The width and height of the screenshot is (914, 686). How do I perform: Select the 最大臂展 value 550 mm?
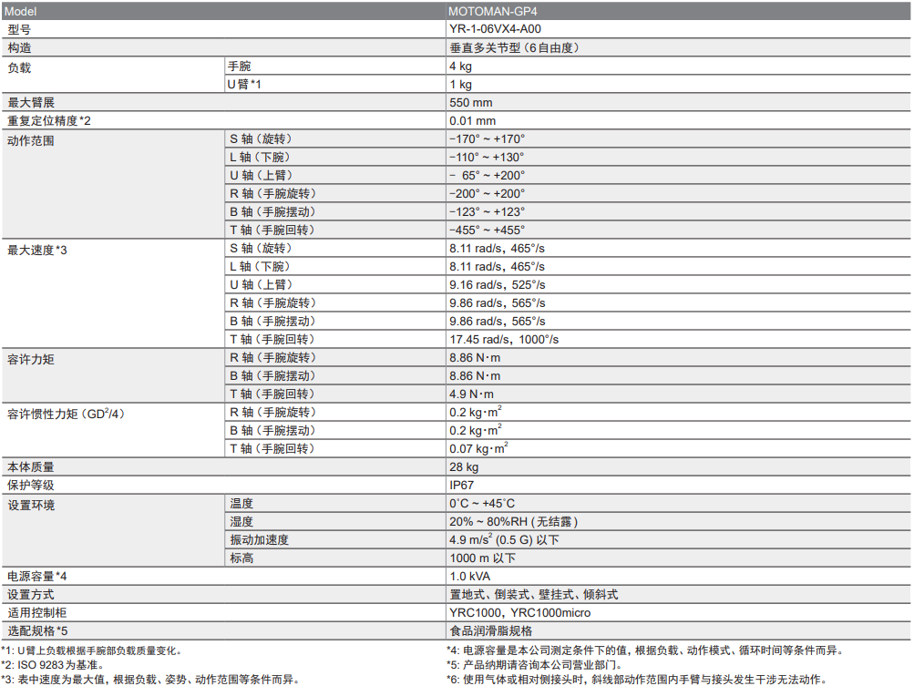[x=470, y=103]
